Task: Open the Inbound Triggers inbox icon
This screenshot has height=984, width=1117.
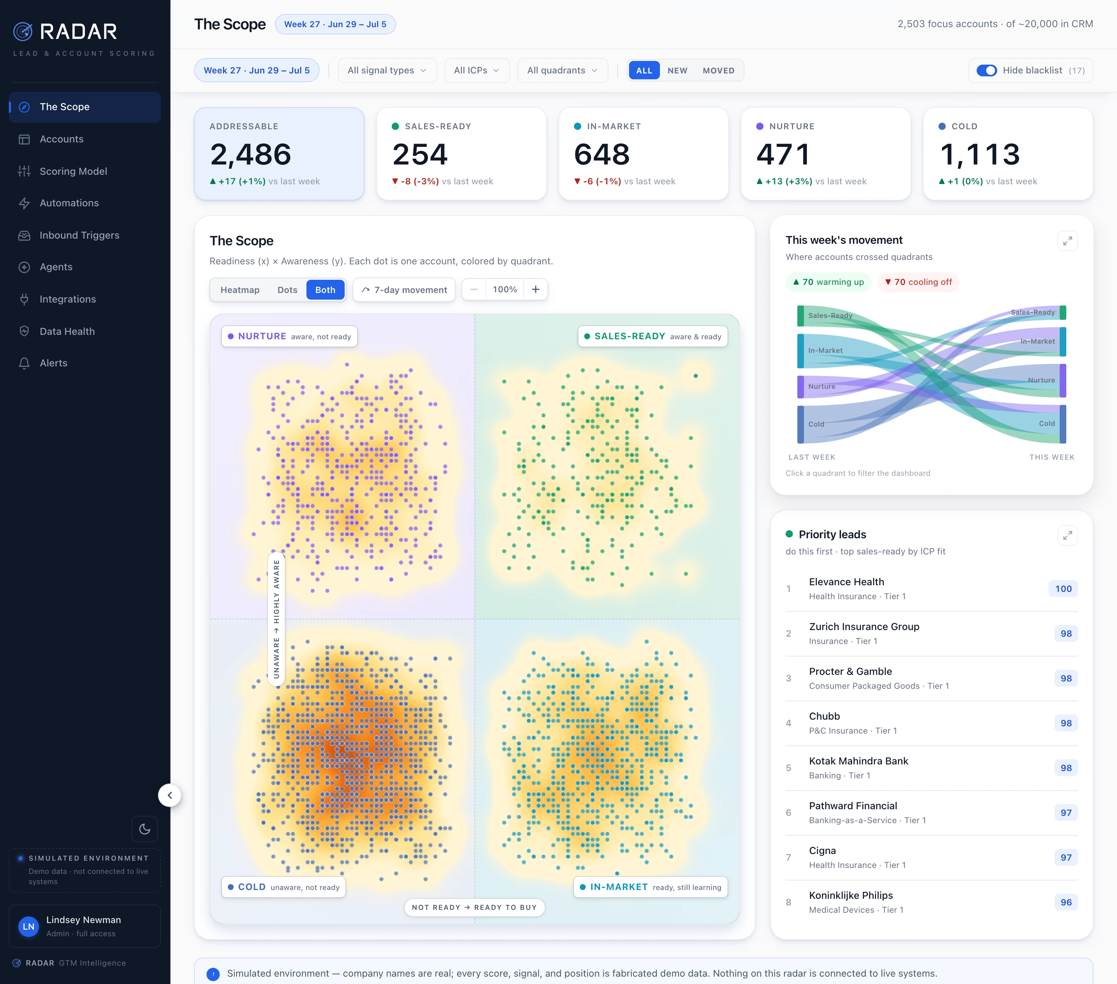Action: pos(24,235)
